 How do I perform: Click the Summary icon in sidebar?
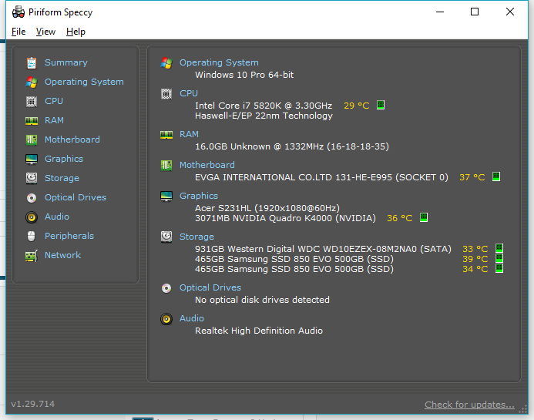[x=32, y=62]
